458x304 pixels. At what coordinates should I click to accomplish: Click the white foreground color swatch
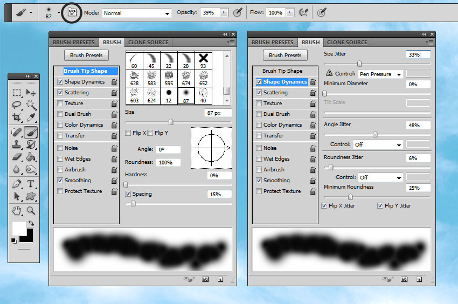point(18,228)
